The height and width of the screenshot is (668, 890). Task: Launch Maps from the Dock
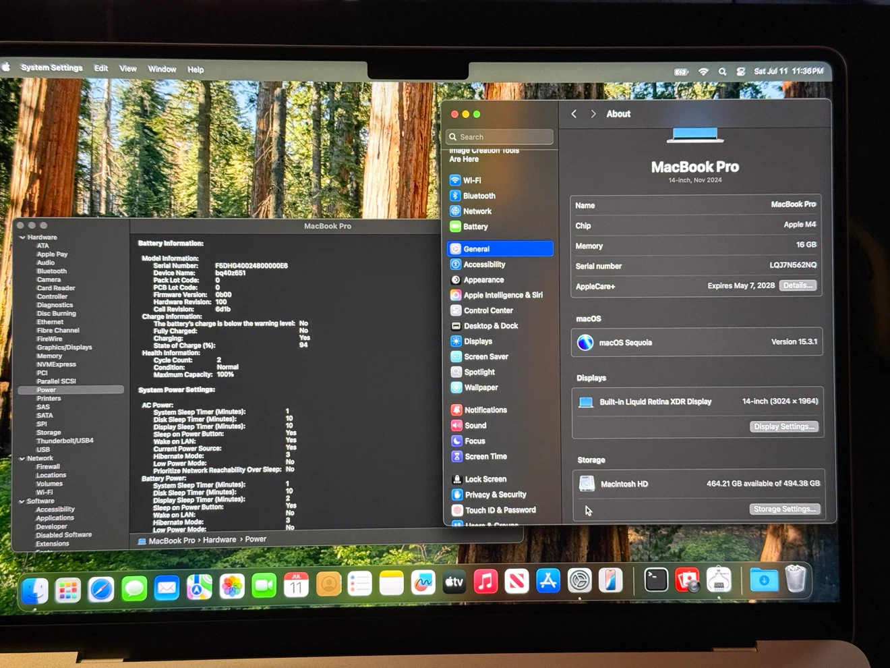[x=199, y=587]
